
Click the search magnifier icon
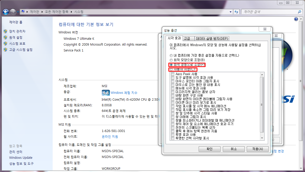coord(299,12)
